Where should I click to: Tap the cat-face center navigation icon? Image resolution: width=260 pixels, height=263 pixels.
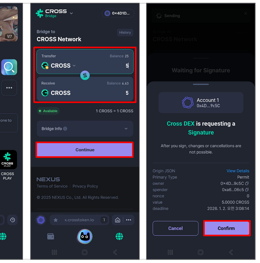click(x=85, y=236)
